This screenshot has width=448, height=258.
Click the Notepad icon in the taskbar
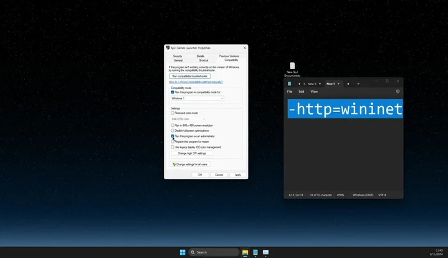255,252
